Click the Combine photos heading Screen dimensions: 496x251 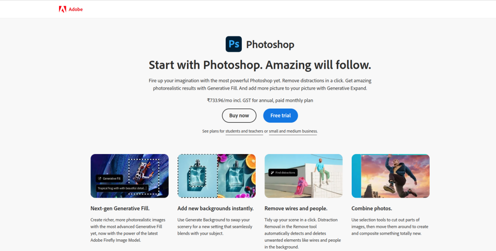pos(372,208)
